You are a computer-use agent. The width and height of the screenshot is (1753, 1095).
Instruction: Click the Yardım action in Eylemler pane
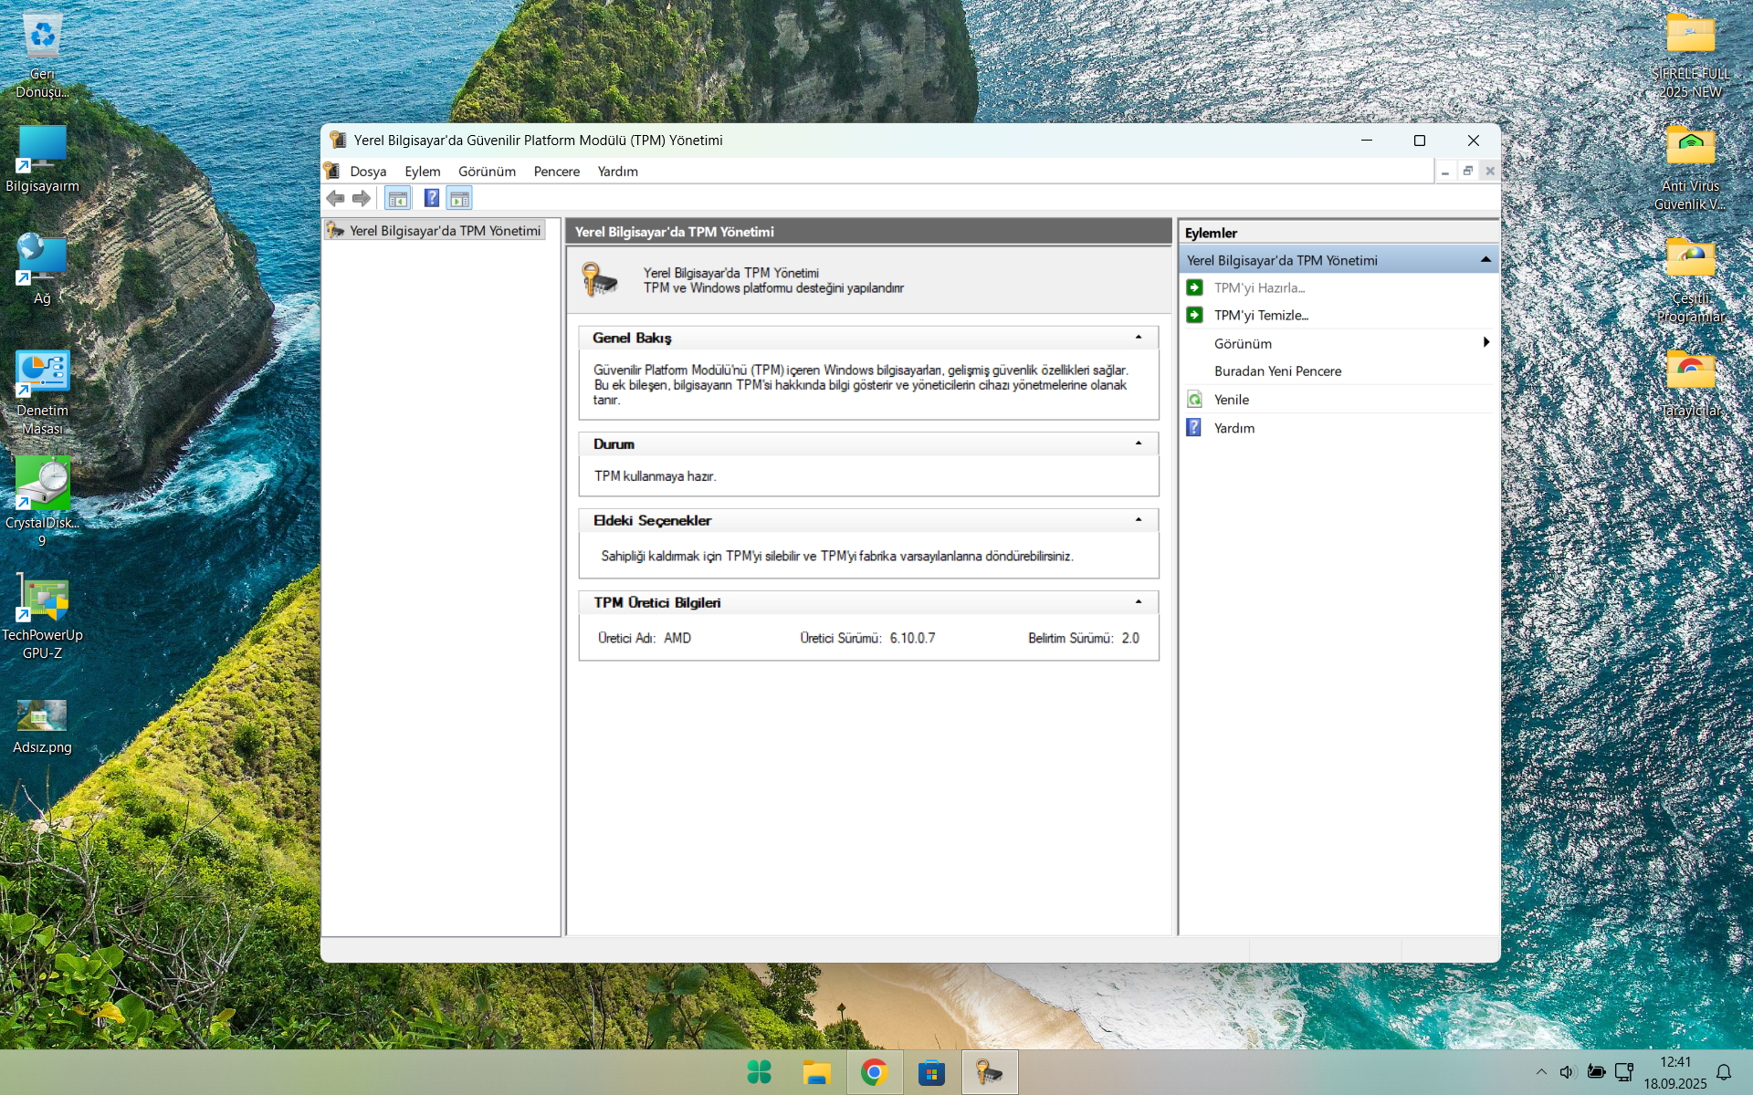(1234, 428)
